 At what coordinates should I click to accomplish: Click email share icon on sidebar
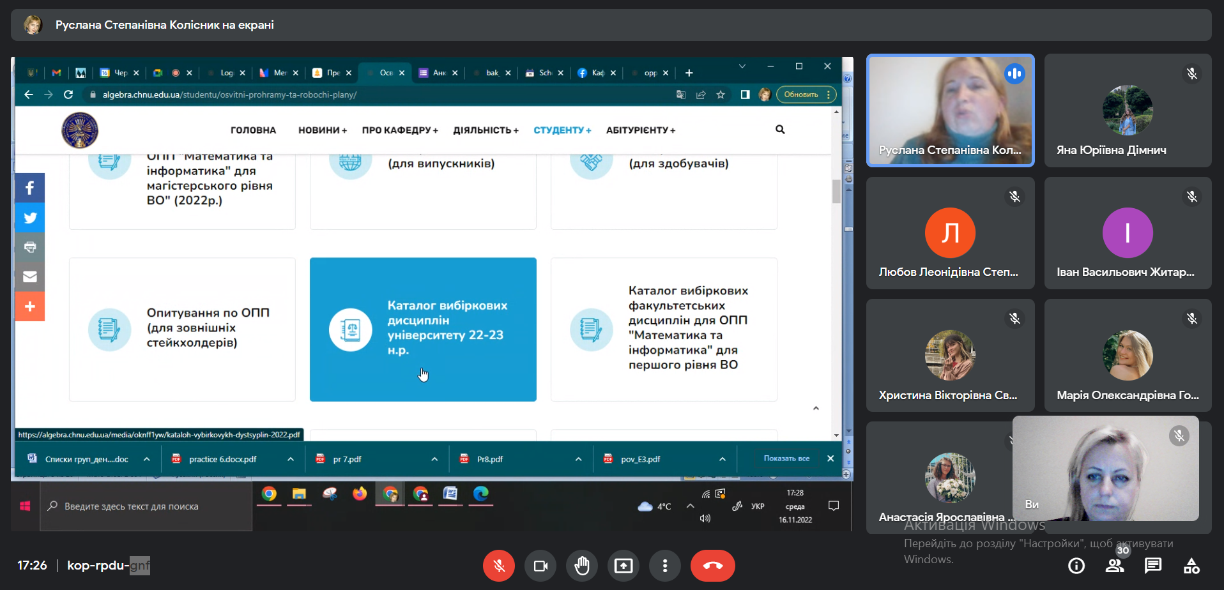(x=30, y=276)
